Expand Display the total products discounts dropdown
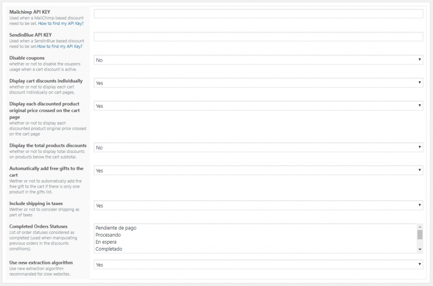 pos(258,148)
